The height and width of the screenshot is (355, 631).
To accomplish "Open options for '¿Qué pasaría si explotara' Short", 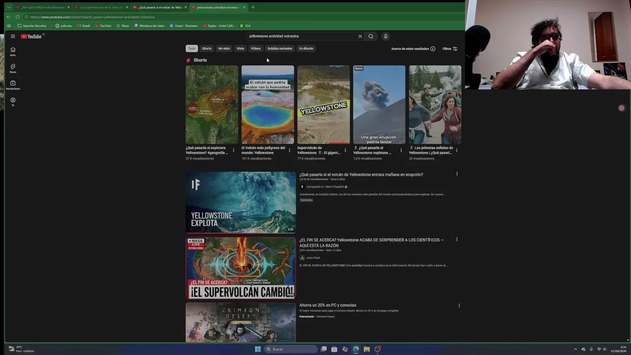I will pos(234,150).
